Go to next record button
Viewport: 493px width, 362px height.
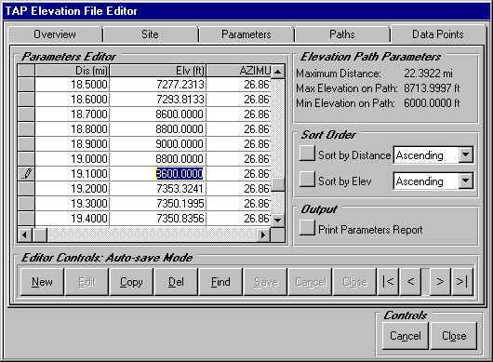pyautogui.click(x=440, y=282)
